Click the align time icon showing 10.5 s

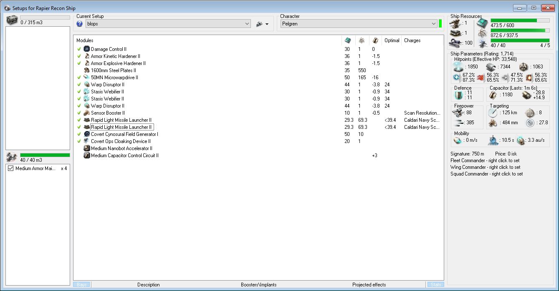tap(493, 140)
